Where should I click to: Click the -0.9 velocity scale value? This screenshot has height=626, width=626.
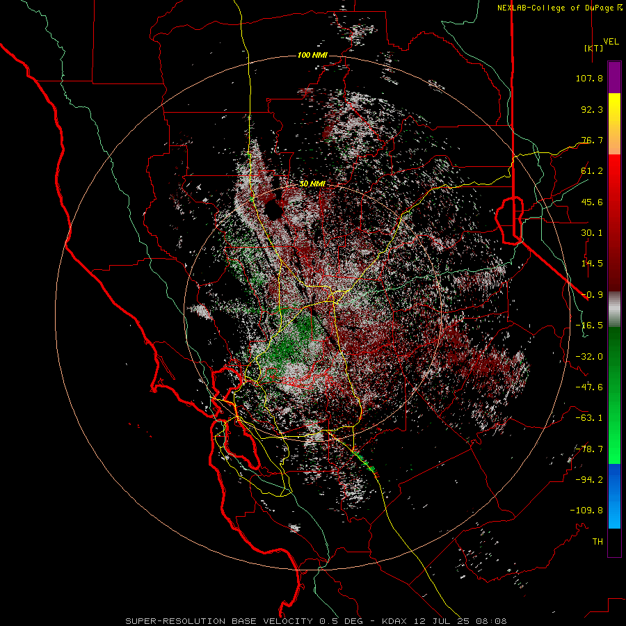(x=592, y=295)
